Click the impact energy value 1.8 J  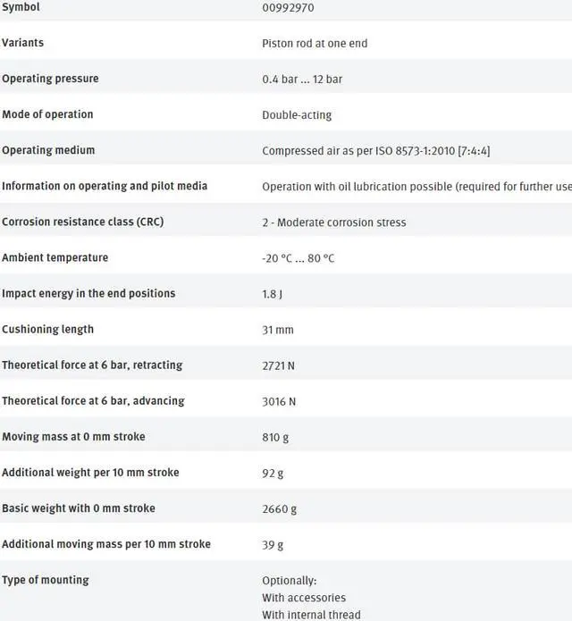(x=274, y=294)
